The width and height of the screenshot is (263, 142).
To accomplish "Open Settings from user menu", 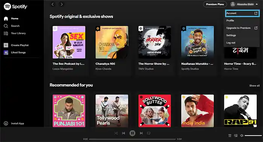I will [x=242, y=36].
